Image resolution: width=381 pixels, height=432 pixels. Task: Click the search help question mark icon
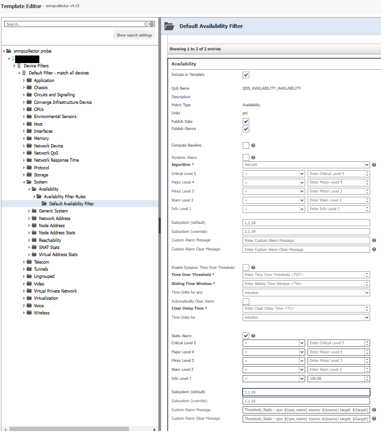152,24
